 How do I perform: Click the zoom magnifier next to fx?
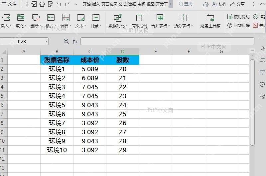(x=66, y=41)
